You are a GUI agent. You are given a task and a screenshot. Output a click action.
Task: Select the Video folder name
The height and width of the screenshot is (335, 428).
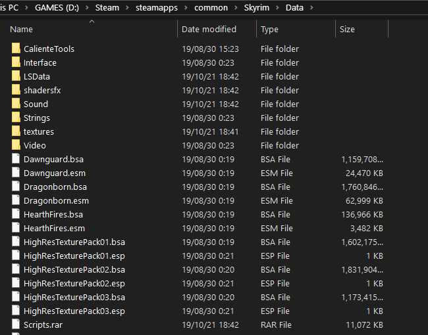click(x=35, y=145)
